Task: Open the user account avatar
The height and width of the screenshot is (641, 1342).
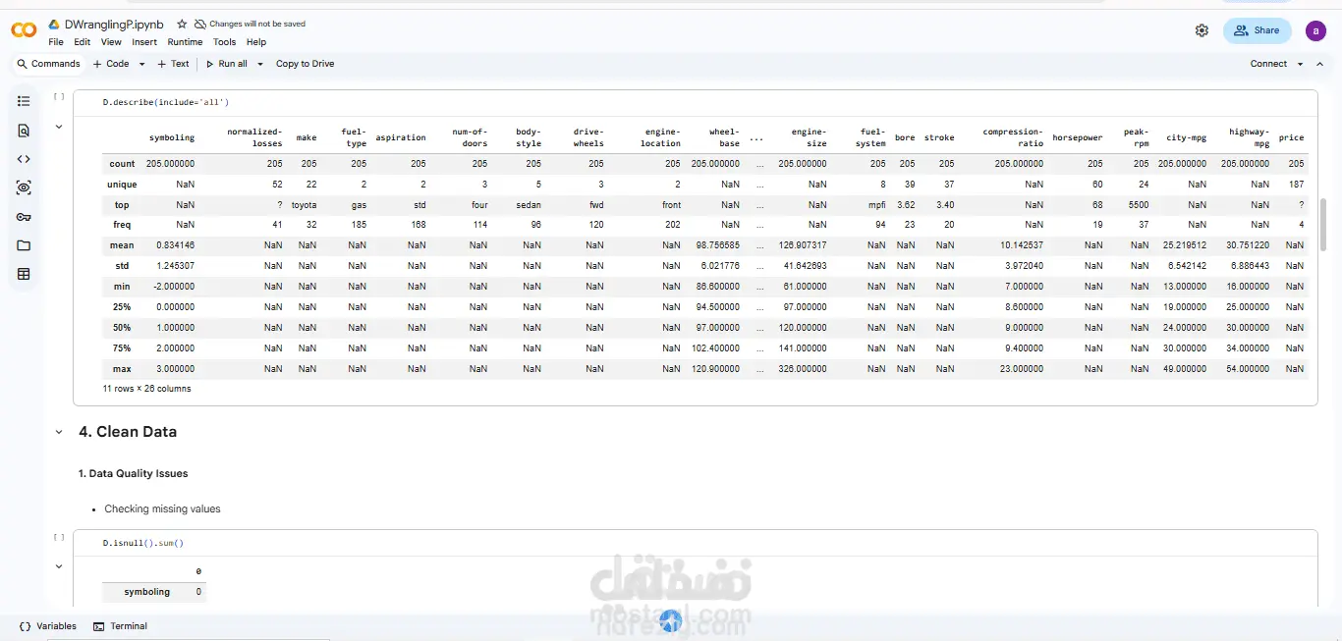Action: (1315, 30)
